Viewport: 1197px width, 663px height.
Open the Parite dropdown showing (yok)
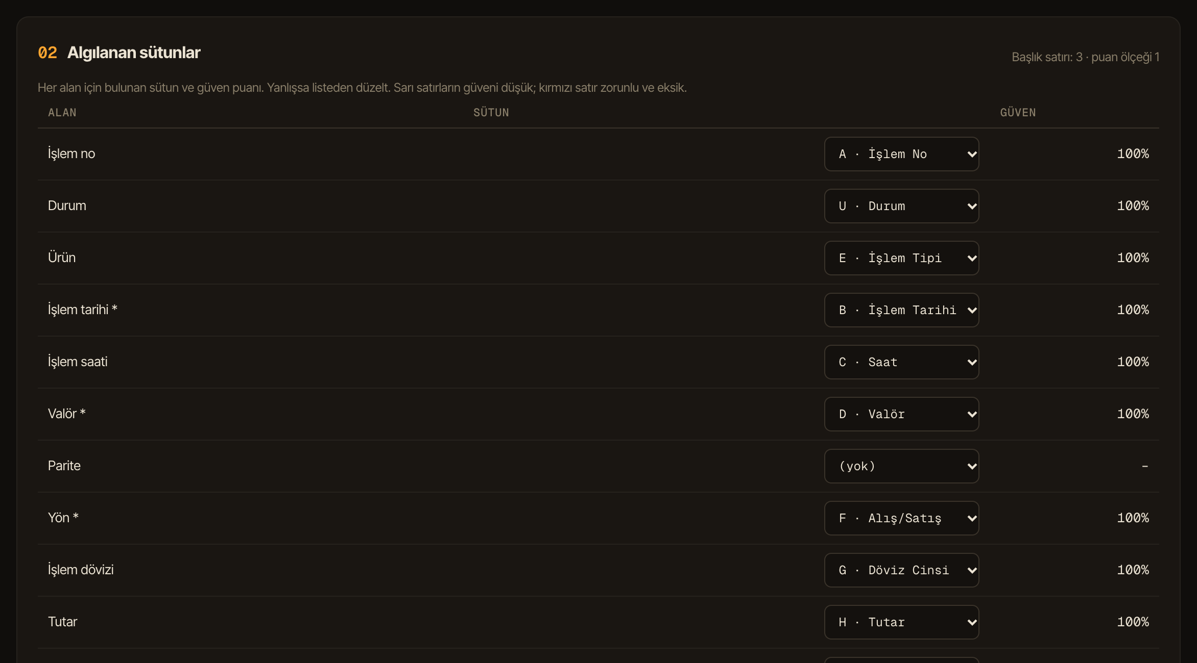point(901,466)
